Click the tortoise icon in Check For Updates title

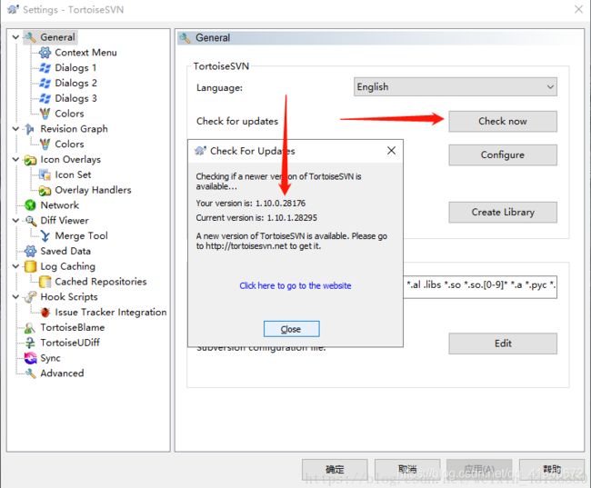coord(200,151)
